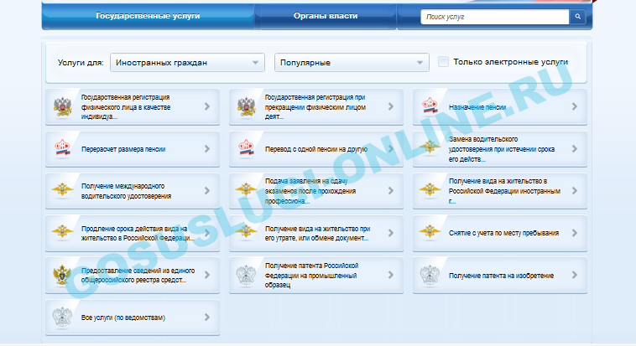636x346 pixels.
Task: Click the pension fund icon beside 'Назначение пенсии'
Action: pos(430,107)
